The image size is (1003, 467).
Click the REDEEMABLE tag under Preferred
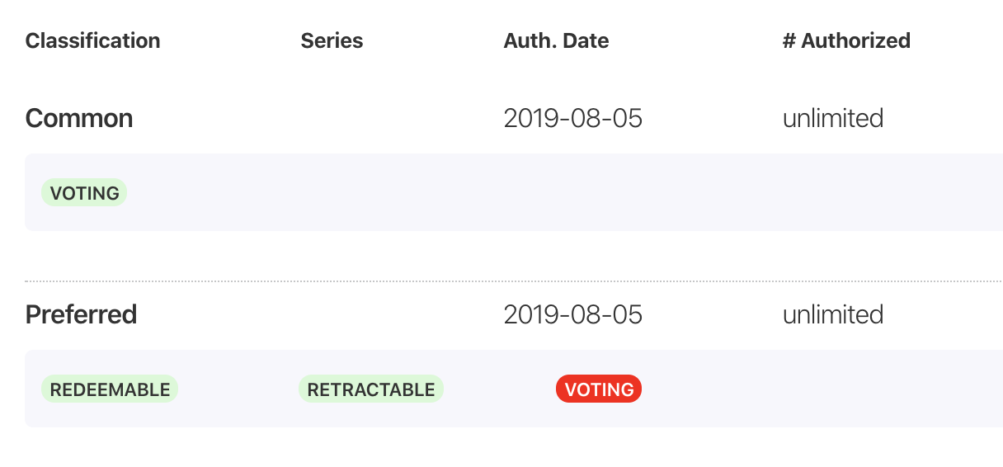[x=110, y=389]
